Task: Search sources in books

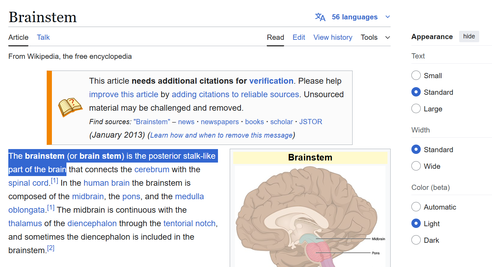Action: (x=254, y=122)
